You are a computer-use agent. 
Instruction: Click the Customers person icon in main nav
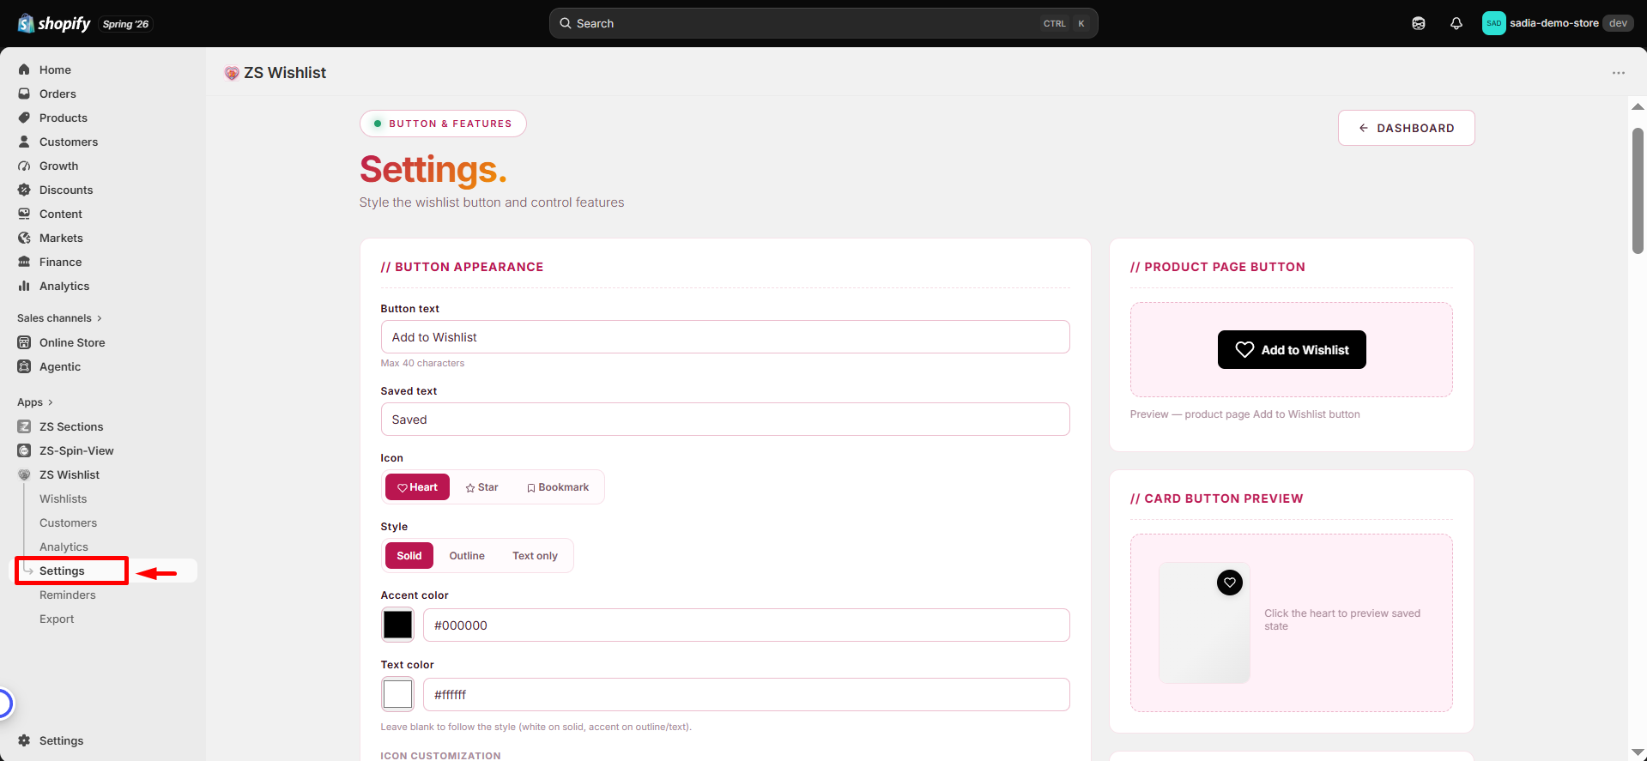point(24,142)
